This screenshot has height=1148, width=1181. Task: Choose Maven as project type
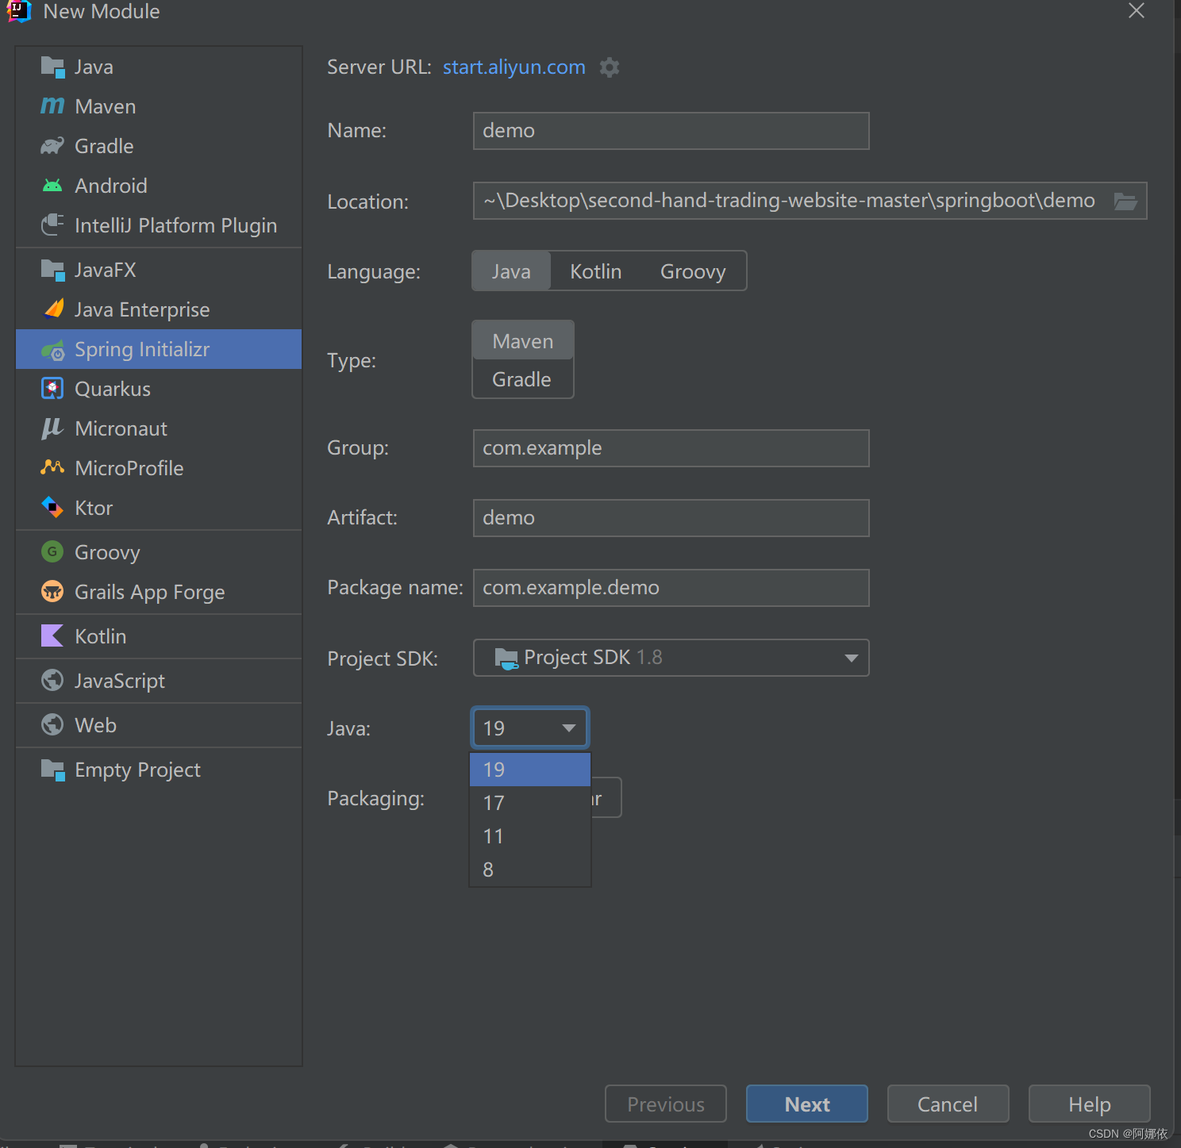point(523,341)
